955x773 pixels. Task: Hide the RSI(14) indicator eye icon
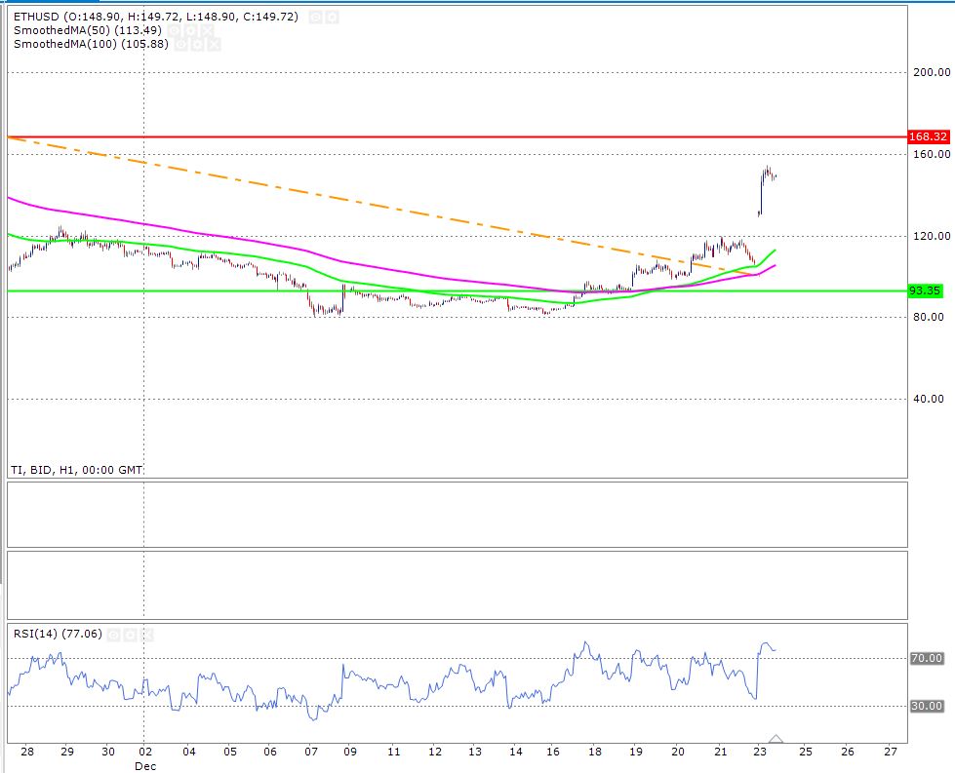point(113,635)
